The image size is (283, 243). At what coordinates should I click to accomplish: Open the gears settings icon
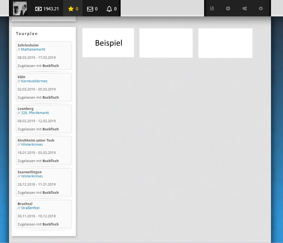(245, 8)
